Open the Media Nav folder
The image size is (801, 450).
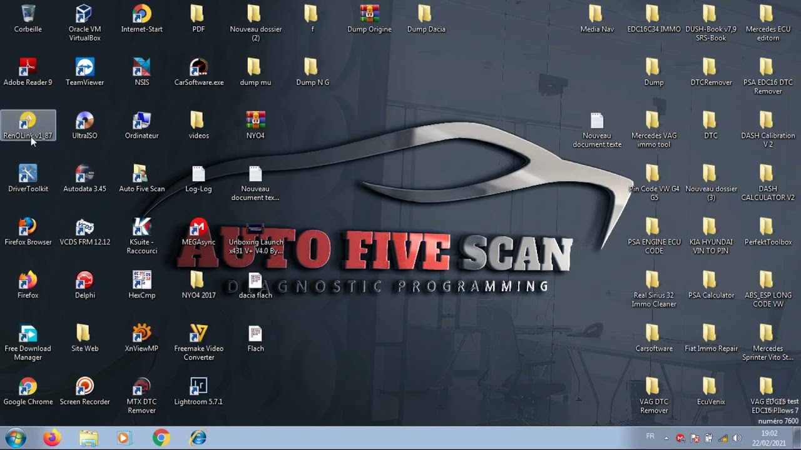point(597,19)
